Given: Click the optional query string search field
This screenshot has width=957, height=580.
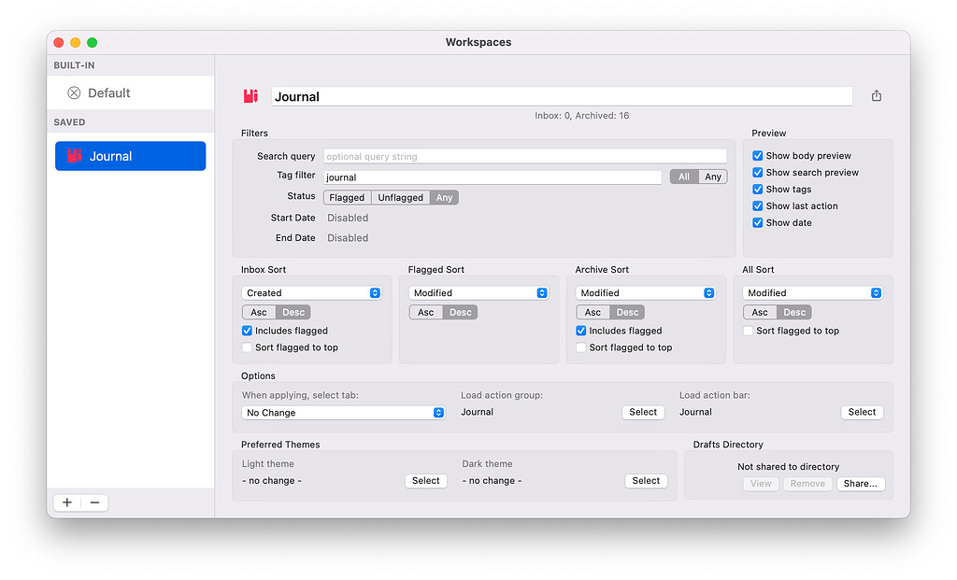Looking at the screenshot, I should tap(523, 155).
